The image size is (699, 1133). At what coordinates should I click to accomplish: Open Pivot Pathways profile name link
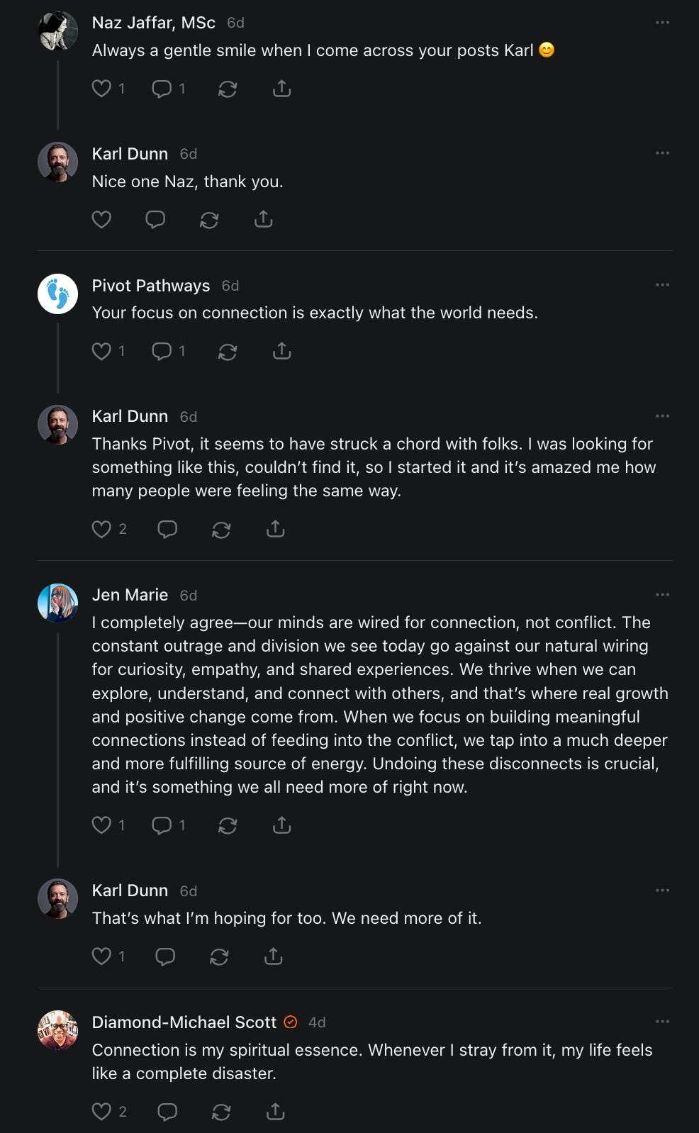(x=151, y=286)
